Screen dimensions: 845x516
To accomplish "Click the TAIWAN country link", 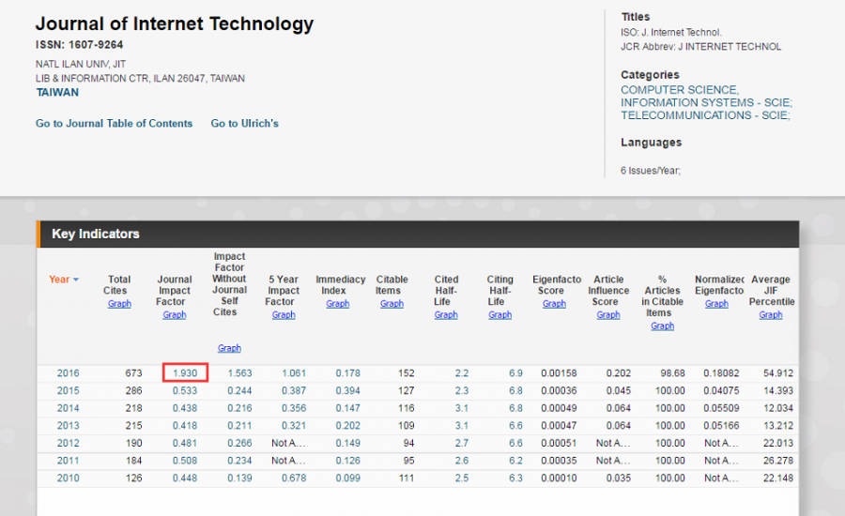I will click(57, 92).
